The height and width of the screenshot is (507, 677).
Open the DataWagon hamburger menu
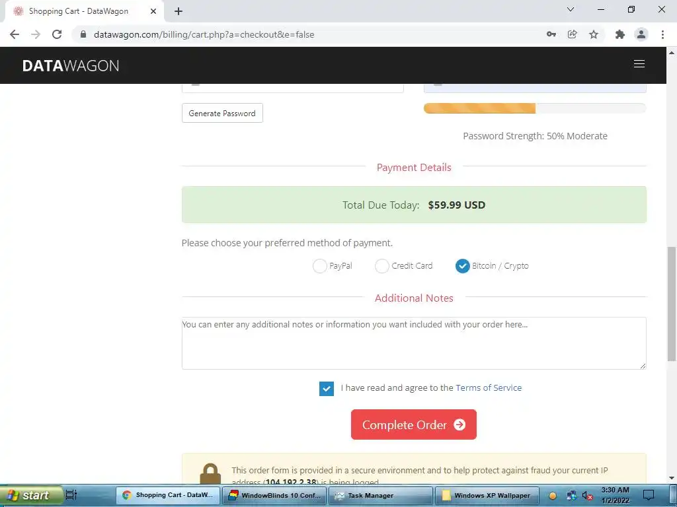pos(639,64)
